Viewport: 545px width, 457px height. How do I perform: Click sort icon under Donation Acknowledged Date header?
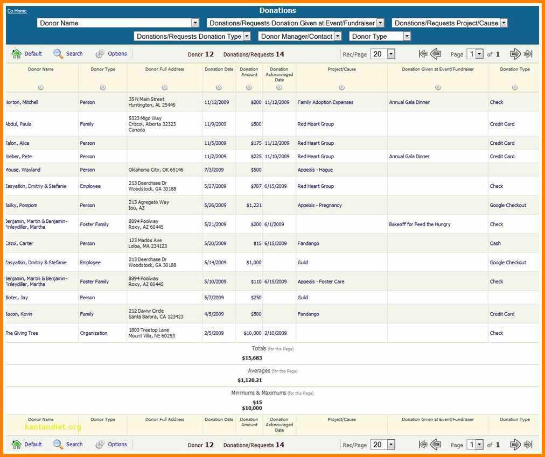[279, 88]
